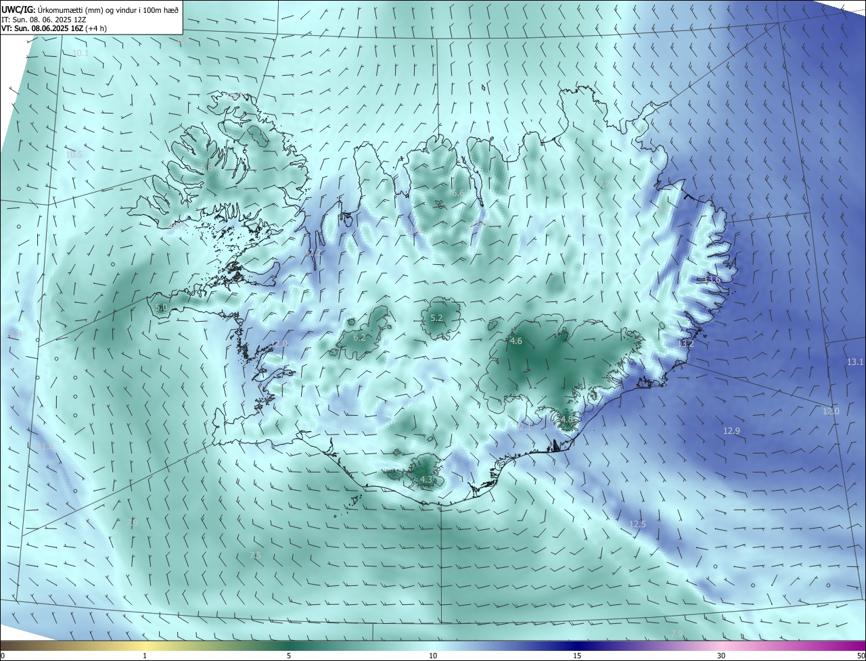Screen dimensions: 866x661
Task: Click the 5.2 value label on Hofsjökull
Action: pyautogui.click(x=436, y=318)
